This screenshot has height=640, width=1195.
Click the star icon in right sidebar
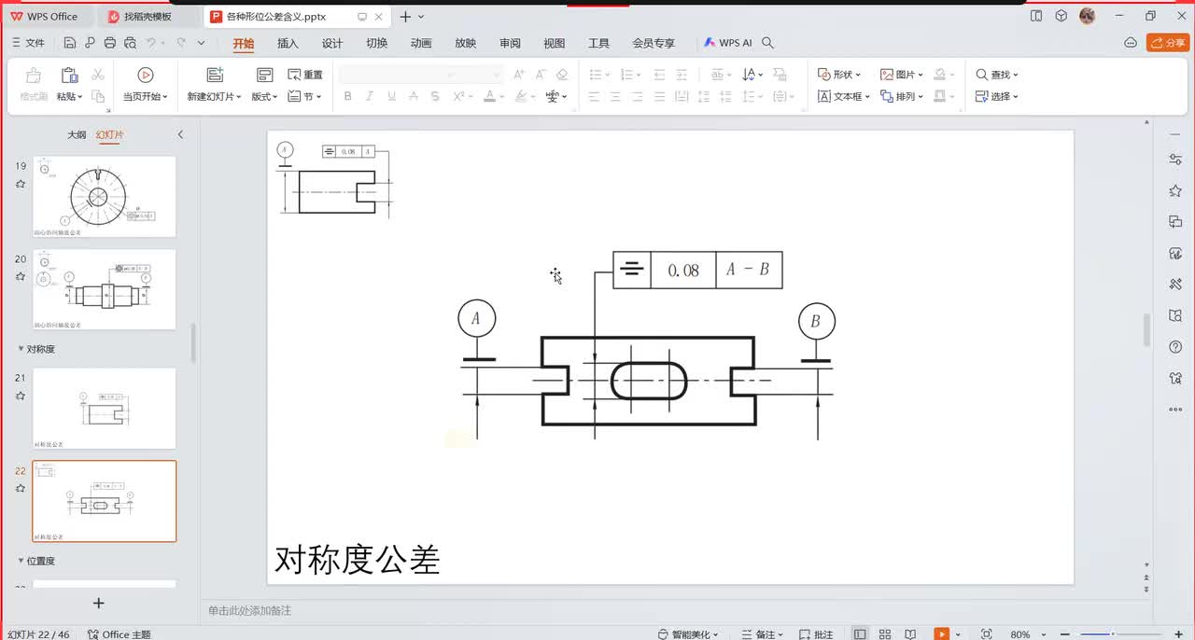[1175, 190]
